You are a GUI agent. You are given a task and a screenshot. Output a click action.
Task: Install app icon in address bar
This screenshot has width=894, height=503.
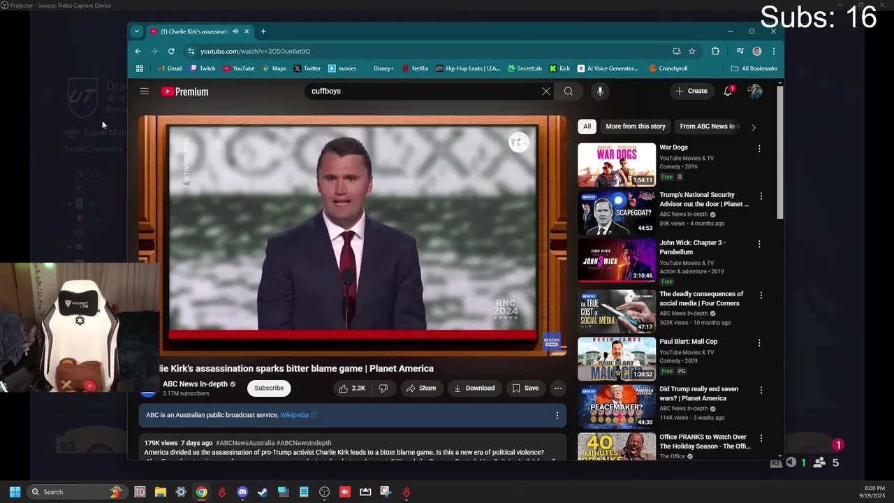(676, 51)
